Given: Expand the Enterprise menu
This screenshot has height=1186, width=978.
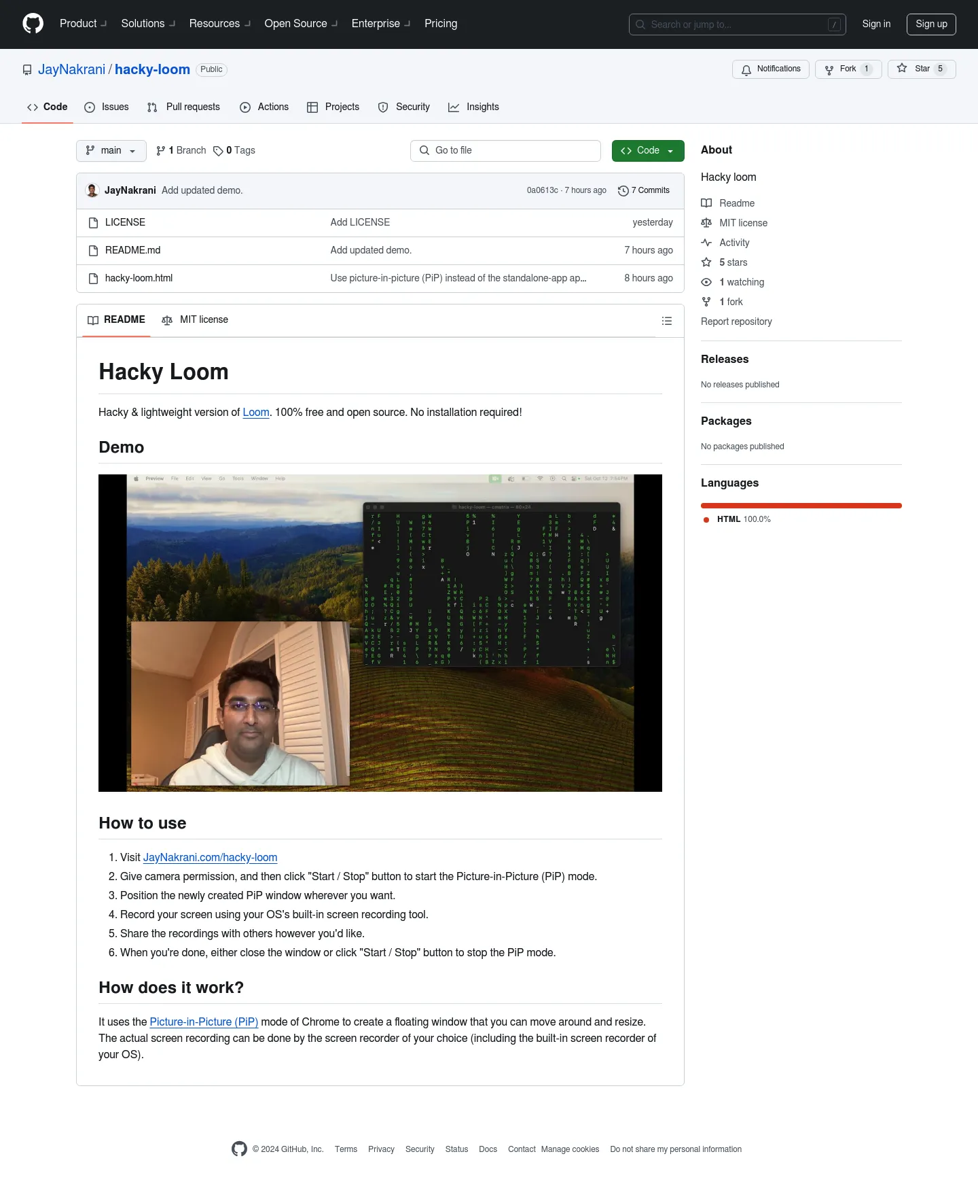Looking at the screenshot, I should 381,24.
